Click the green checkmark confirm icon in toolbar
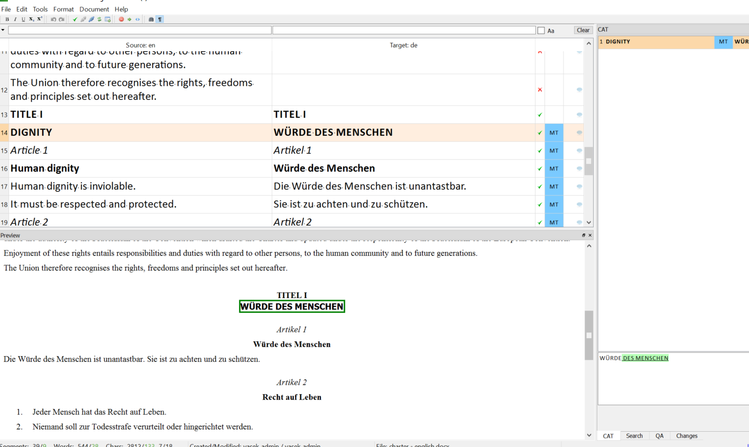Image resolution: width=749 pixels, height=447 pixels. coord(75,20)
